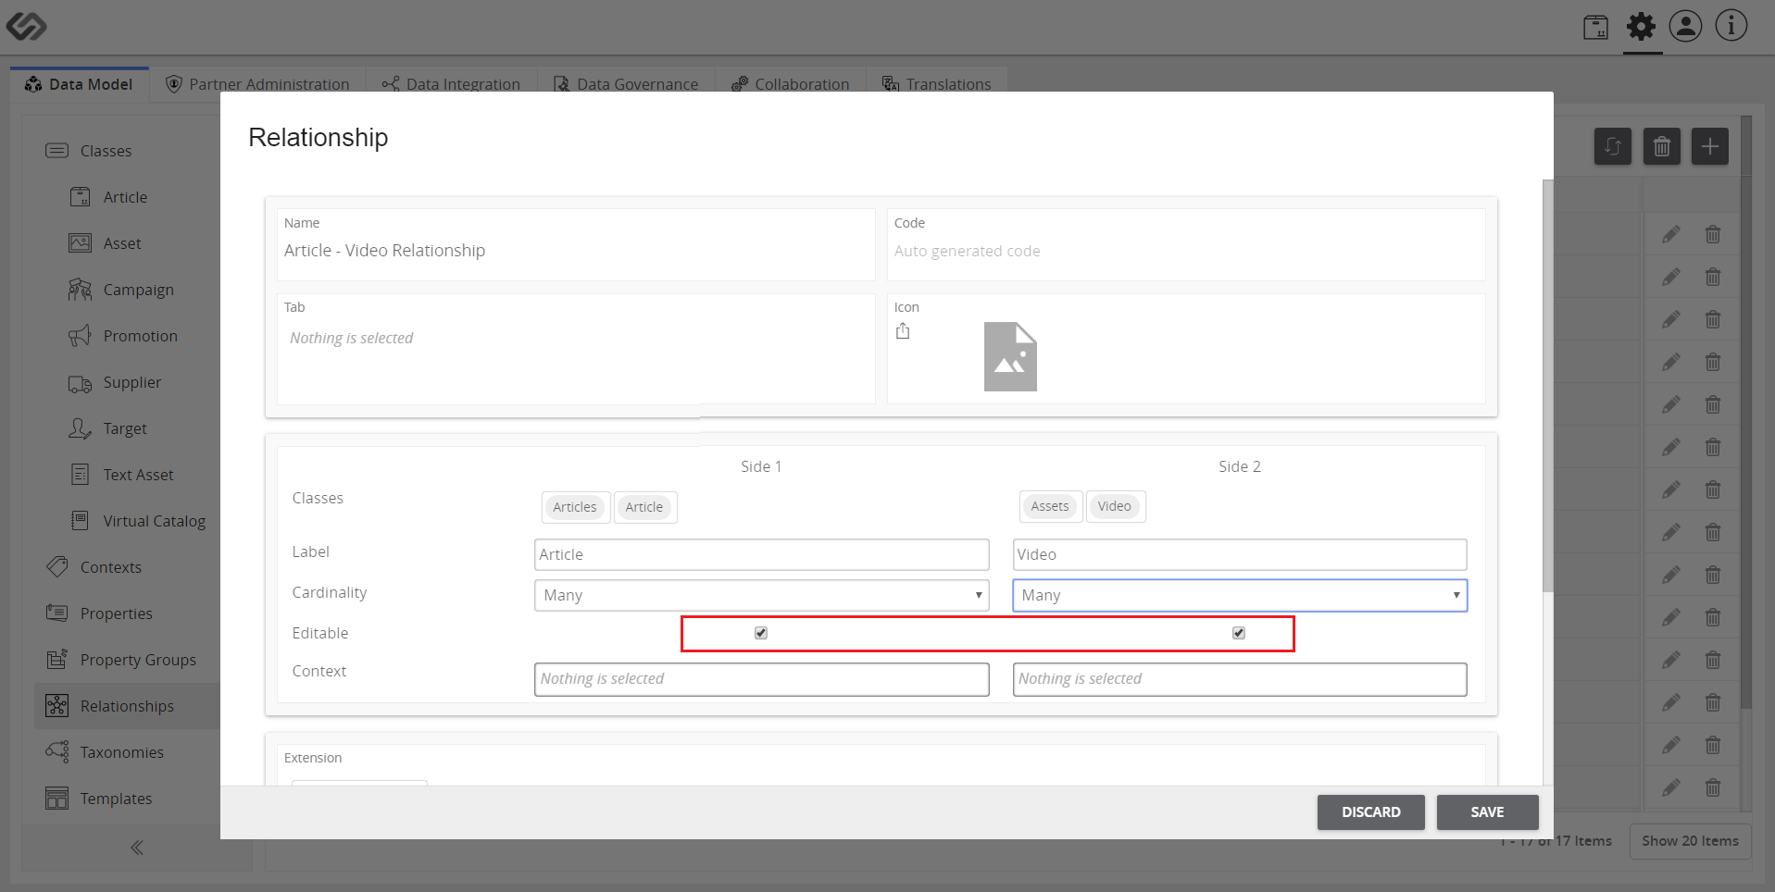Click the Side 2 Label input
The image size is (1775, 892).
pos(1240,554)
